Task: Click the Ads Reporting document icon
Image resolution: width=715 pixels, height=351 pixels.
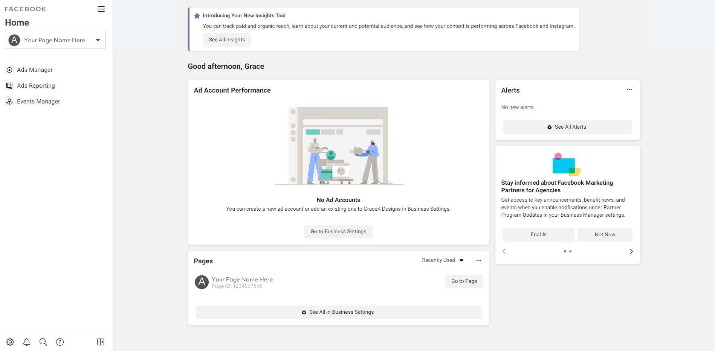Action: click(9, 86)
